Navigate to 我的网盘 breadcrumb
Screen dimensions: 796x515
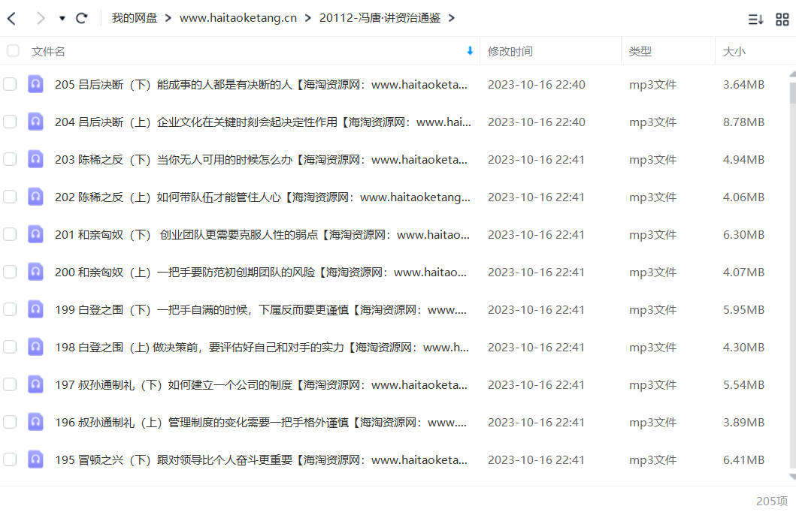point(134,18)
